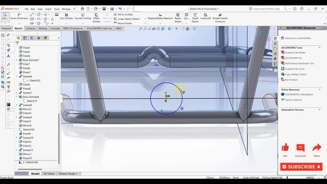
Task: Switch to the Surfaces tab
Action: coord(31,29)
